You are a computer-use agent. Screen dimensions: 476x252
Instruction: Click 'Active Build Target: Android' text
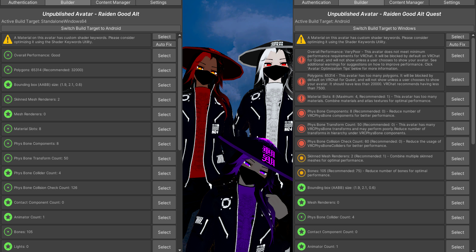322,21
